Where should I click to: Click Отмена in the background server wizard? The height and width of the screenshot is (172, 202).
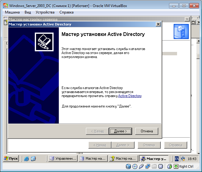coord(149,145)
